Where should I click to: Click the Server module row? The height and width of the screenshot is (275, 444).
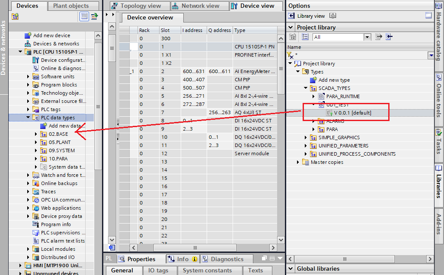coord(198,153)
